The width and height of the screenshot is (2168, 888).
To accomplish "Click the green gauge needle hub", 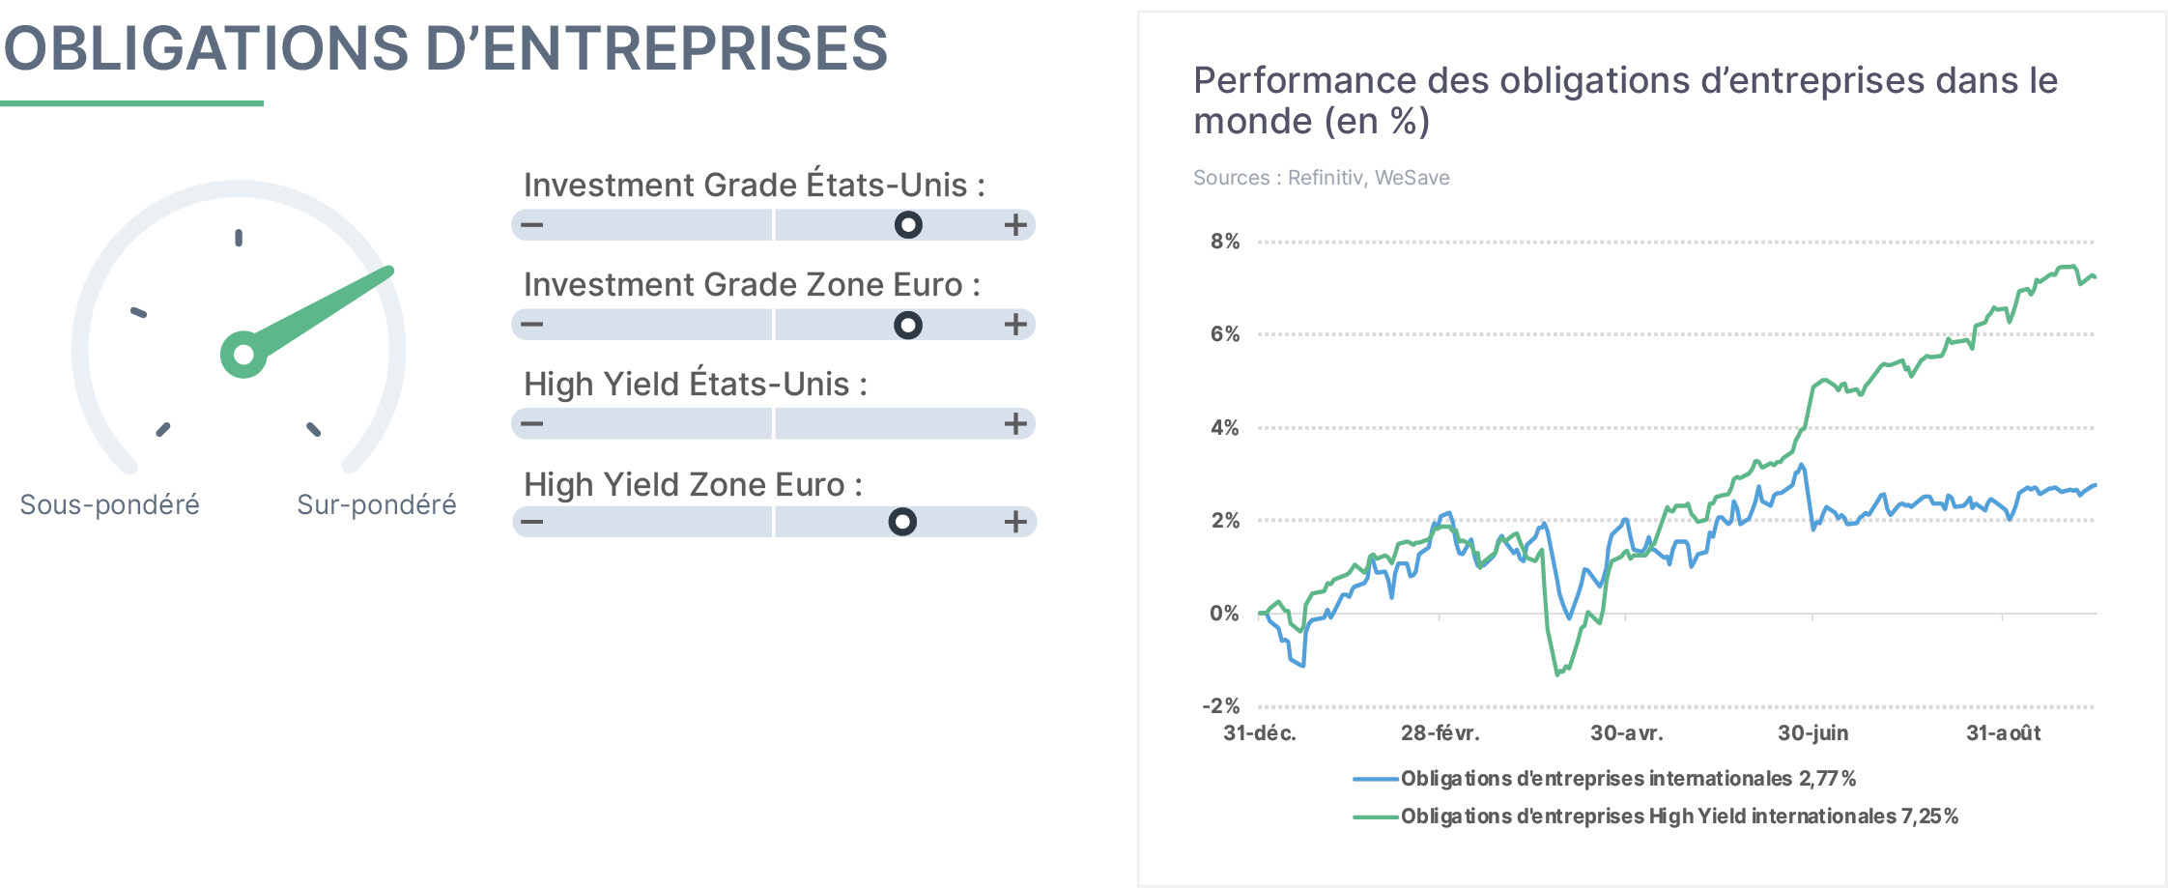I will pos(243,355).
